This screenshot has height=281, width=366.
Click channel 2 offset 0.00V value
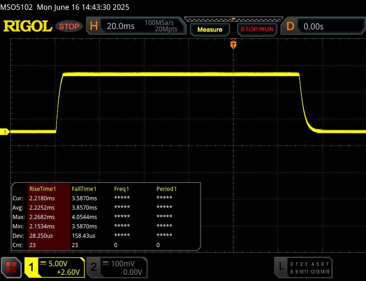132,272
